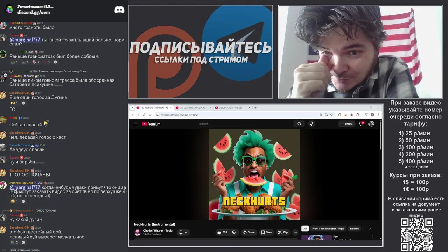Screen dimensions: 448x252
Task: Select the All filter chip
Action: coord(305,229)
